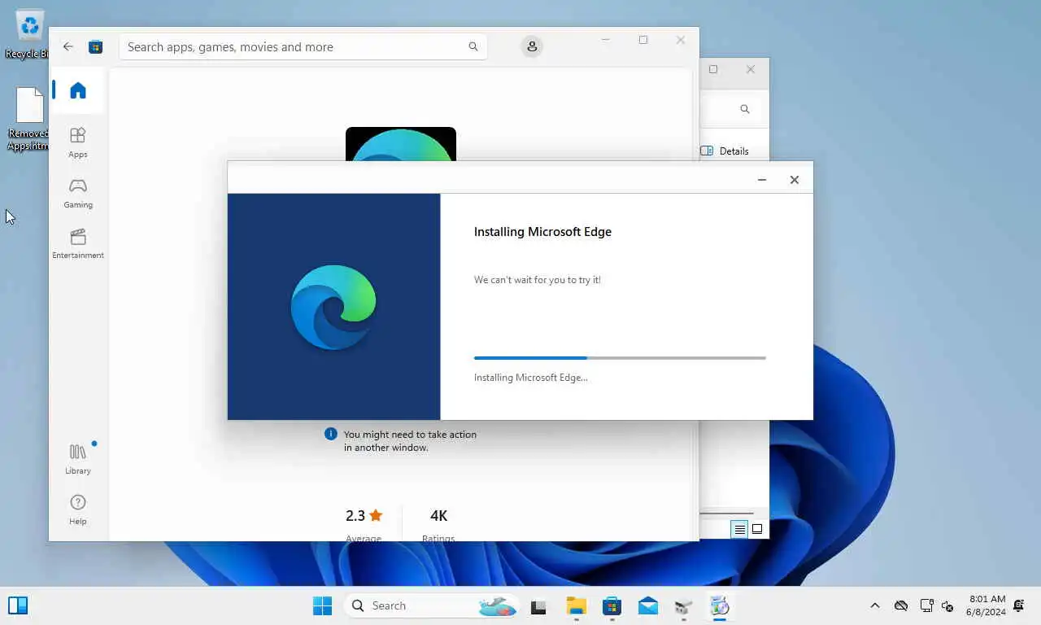Screen dimensions: 1041x625
Task: Open the Widgets button on the taskbar
Action: click(18, 605)
